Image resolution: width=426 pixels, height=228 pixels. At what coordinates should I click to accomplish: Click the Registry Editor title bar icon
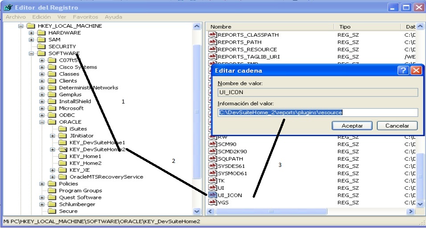tap(8, 7)
